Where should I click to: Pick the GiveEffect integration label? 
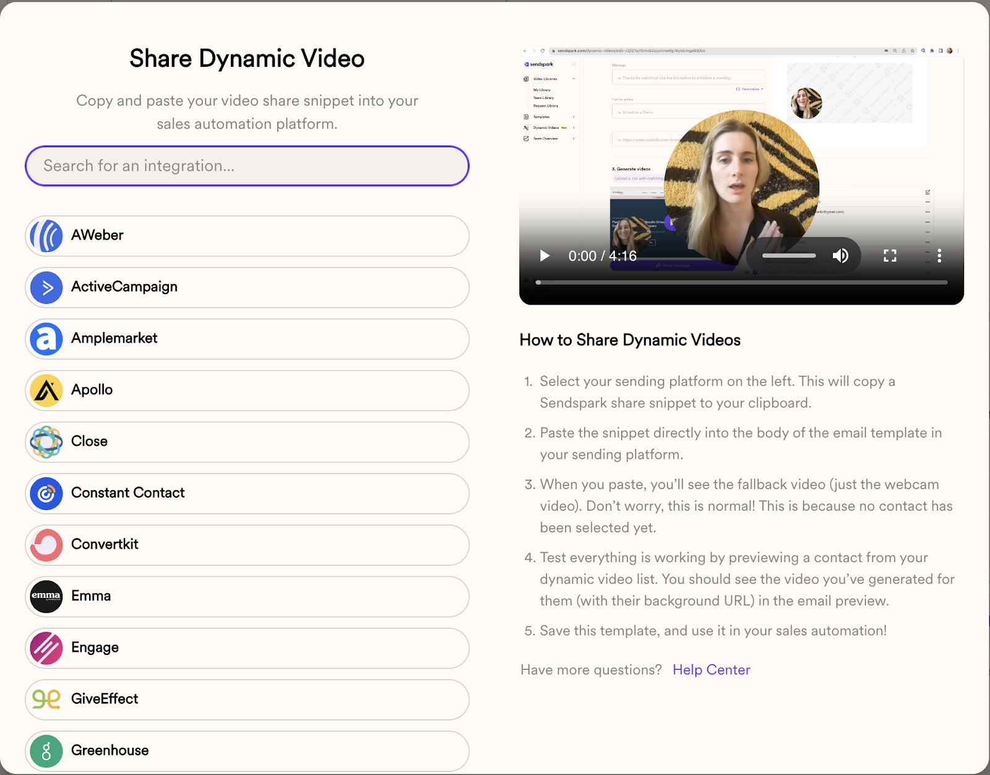[105, 699]
